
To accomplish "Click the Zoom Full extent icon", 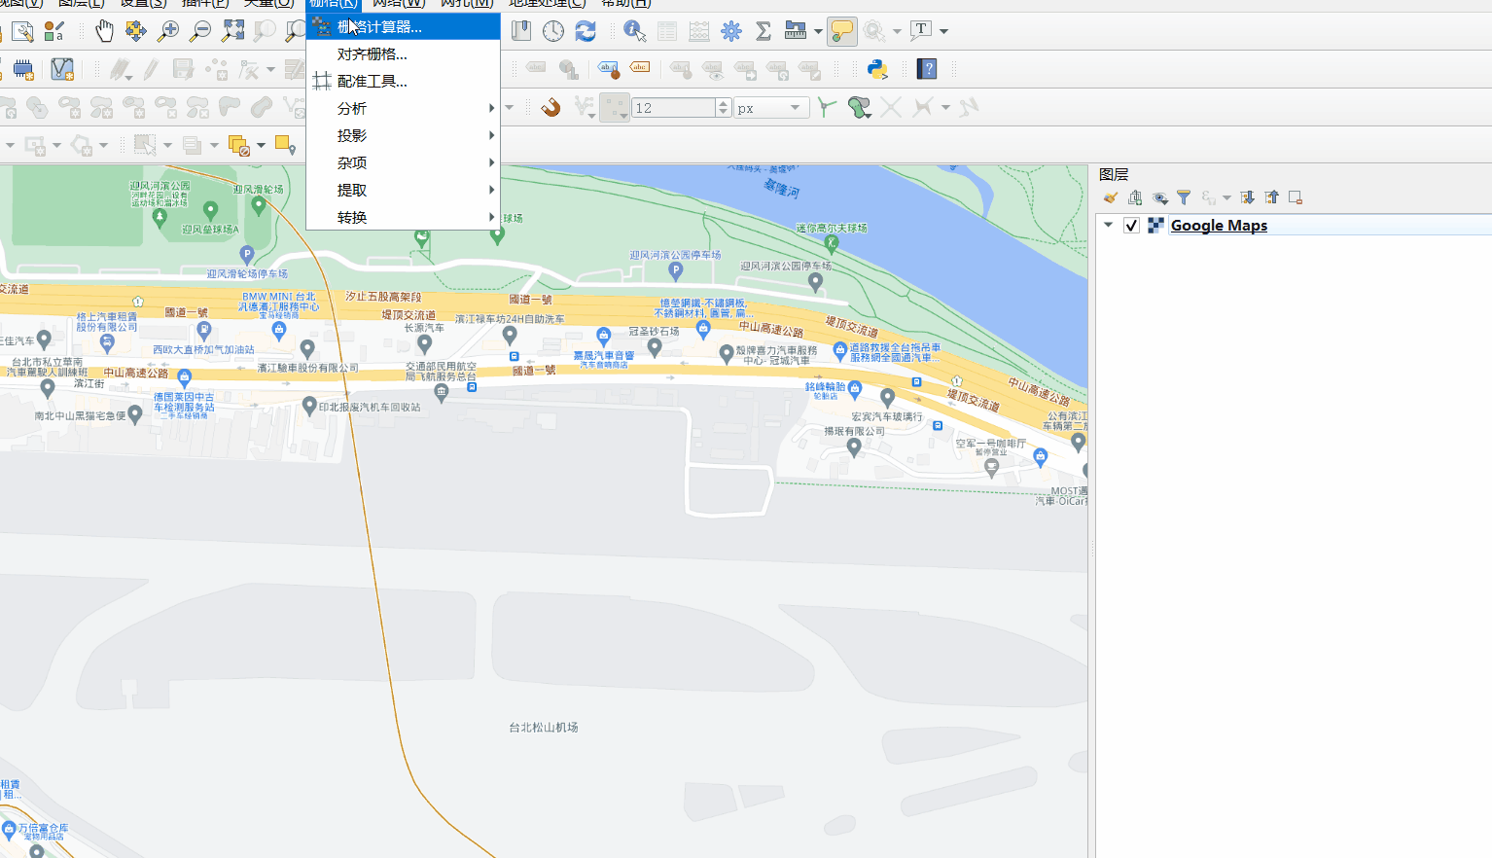I will [232, 31].
